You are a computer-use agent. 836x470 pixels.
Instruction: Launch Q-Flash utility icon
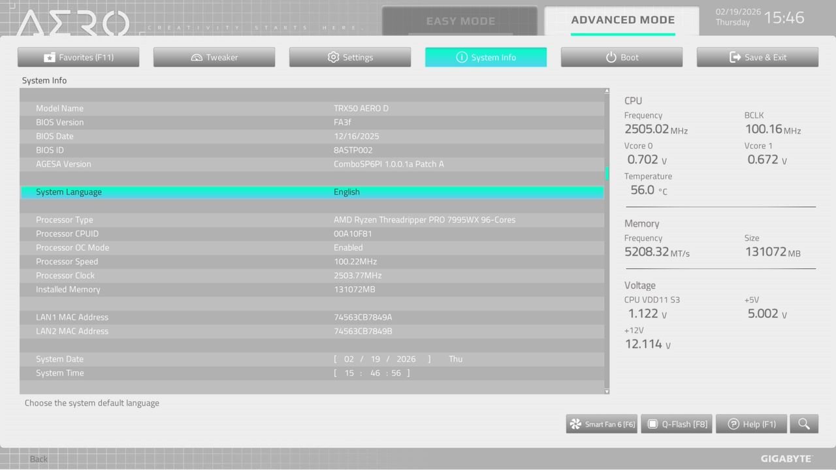652,424
